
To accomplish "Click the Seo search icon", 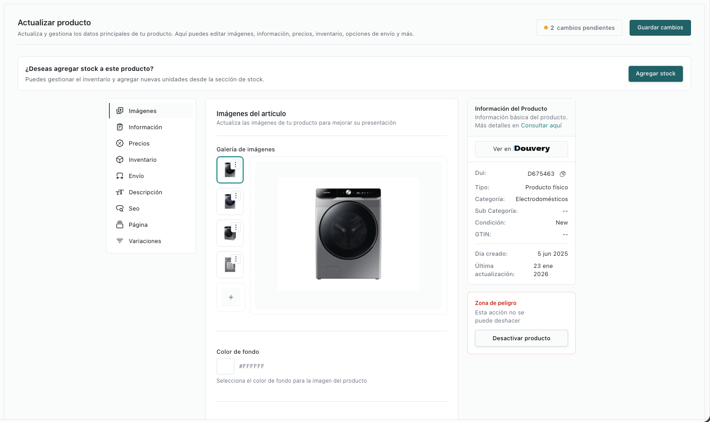I will coord(120,208).
